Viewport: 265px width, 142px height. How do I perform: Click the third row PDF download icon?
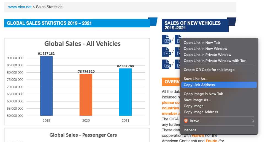pyautogui.click(x=167, y=64)
